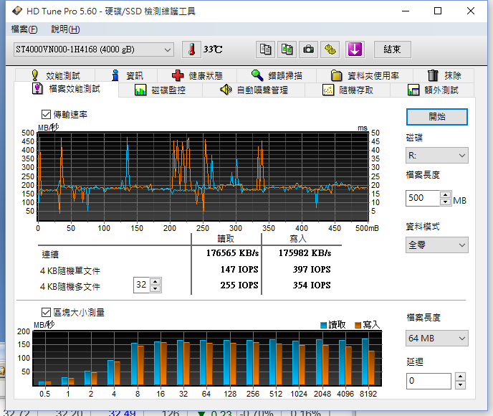Increase the 延遲 delay value
This screenshot has height=416, width=493.
(x=460, y=377)
